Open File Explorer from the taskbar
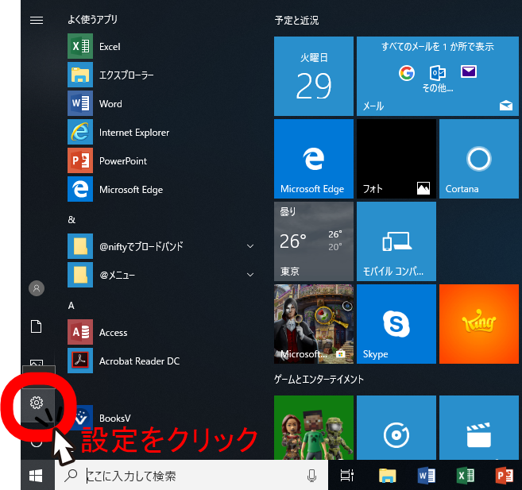Viewport: 522px width, 490px height. tap(387, 476)
